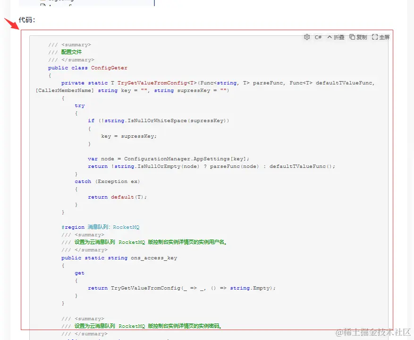Click the 配置文件 summary comment
Screen dimensions: 414x340
(65, 52)
